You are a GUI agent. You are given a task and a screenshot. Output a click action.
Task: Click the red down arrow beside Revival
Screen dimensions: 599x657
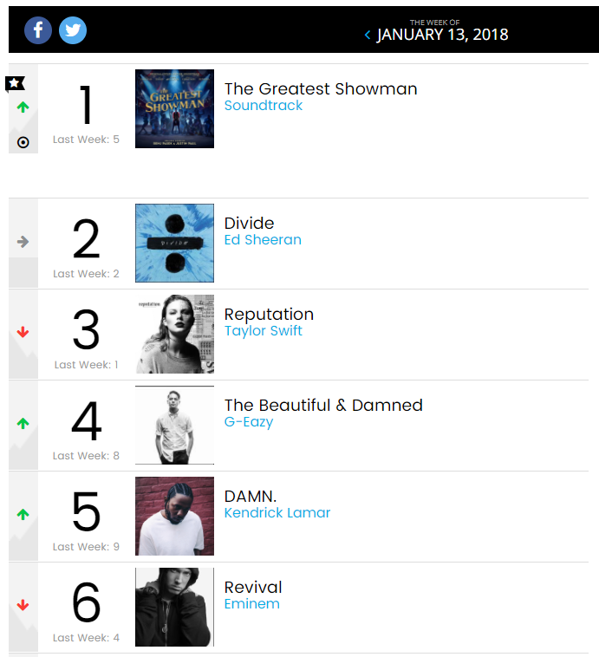tap(23, 605)
